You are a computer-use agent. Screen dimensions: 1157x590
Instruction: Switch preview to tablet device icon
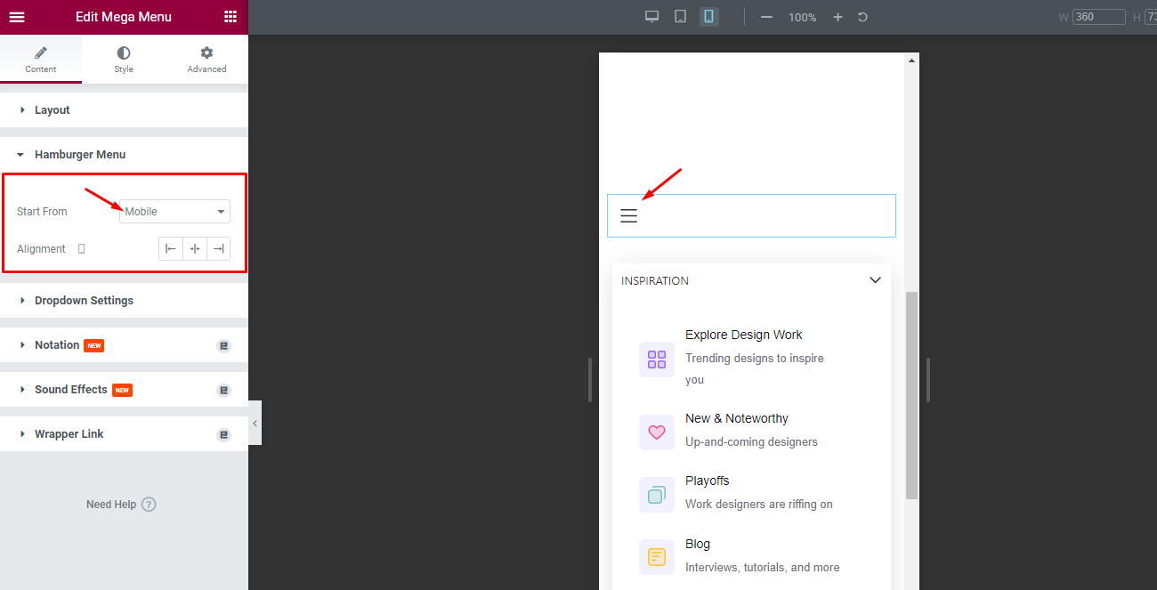(x=680, y=16)
